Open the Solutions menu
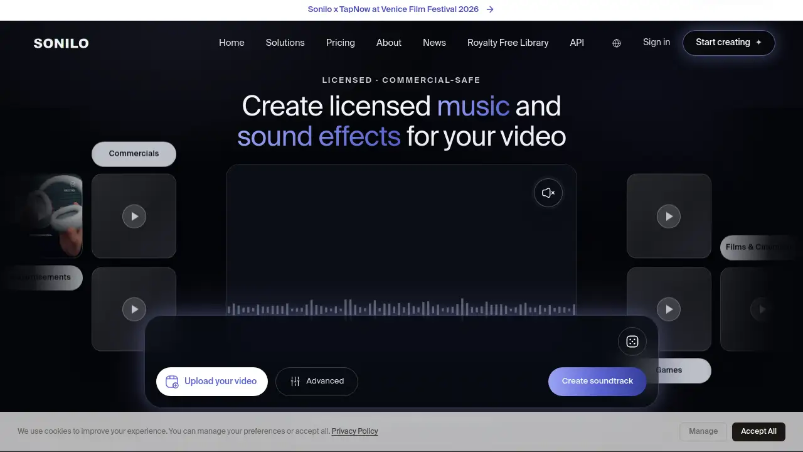Screen dimensions: 803x452 [285, 43]
